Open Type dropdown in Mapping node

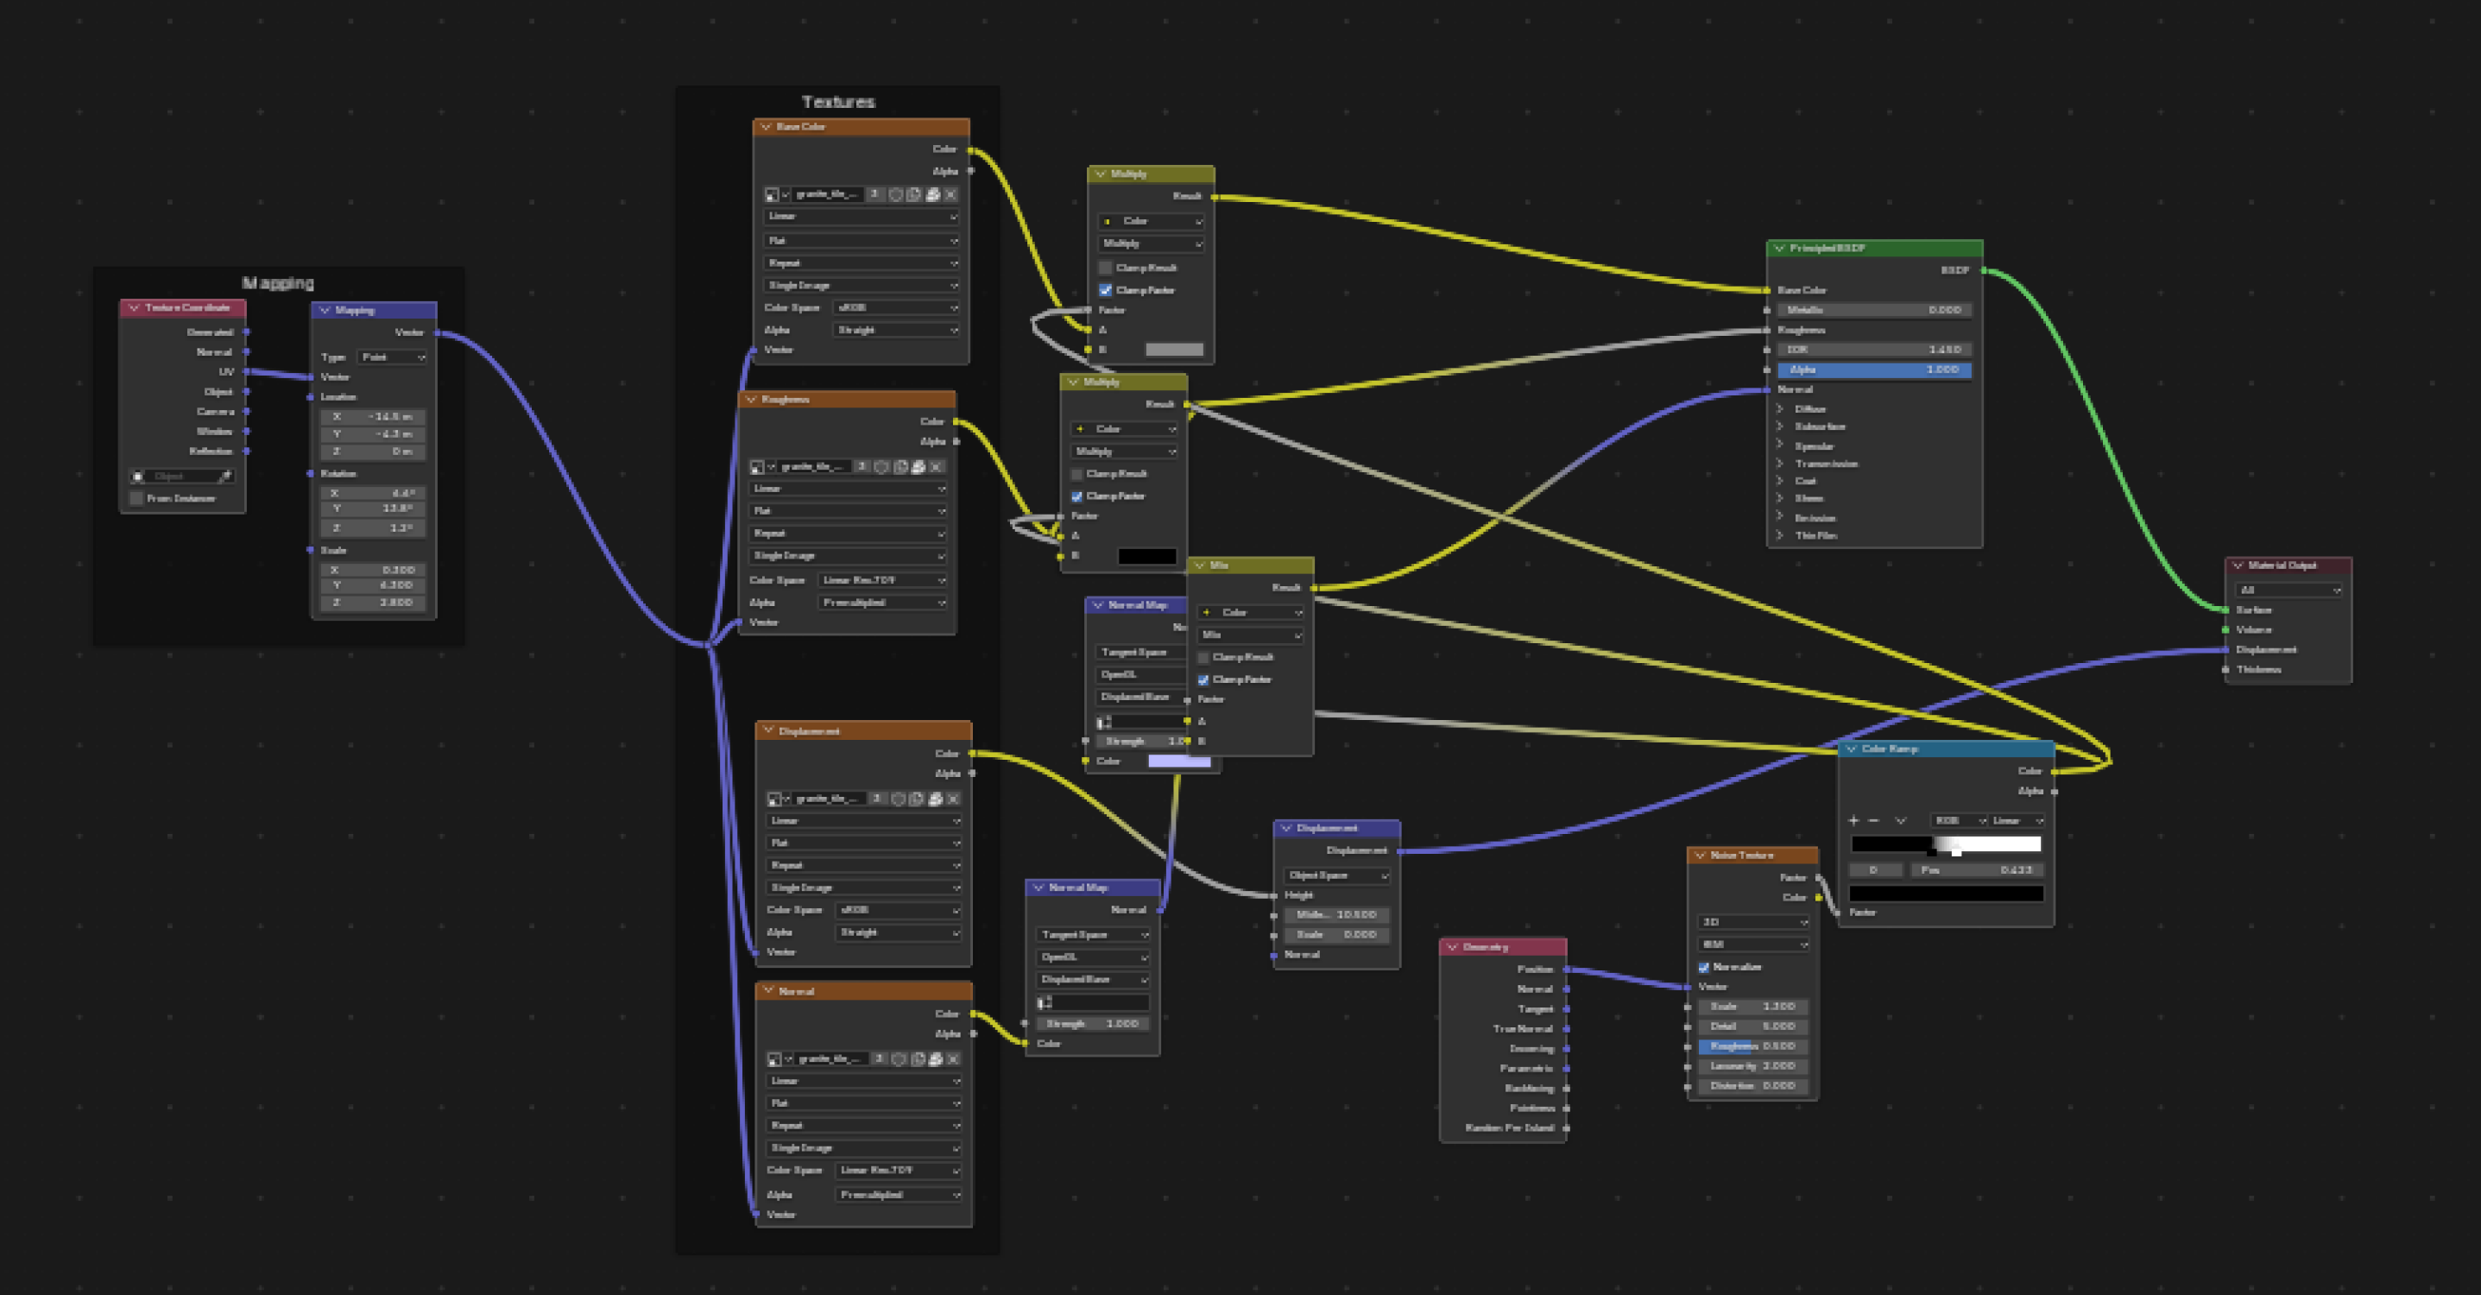[392, 357]
